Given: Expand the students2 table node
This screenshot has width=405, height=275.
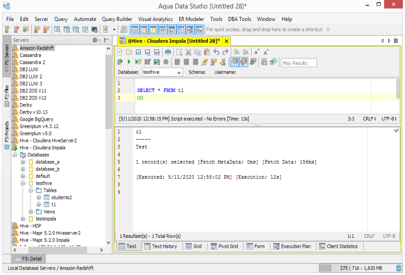Looking at the screenshot, I should tap(39, 198).
